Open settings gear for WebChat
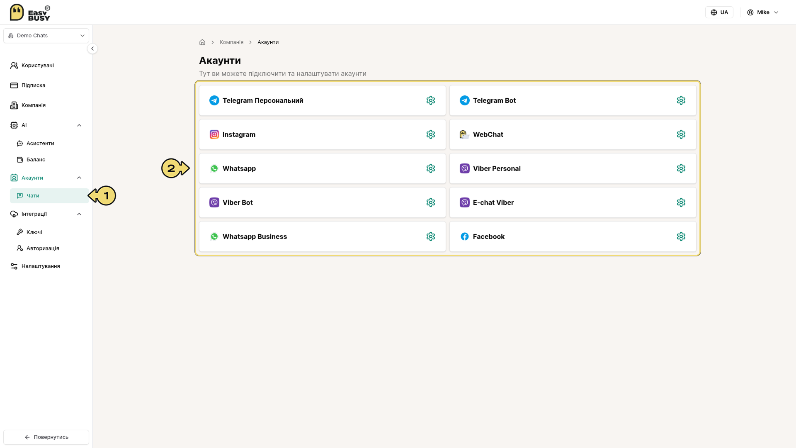This screenshot has height=448, width=796. tap(681, 134)
